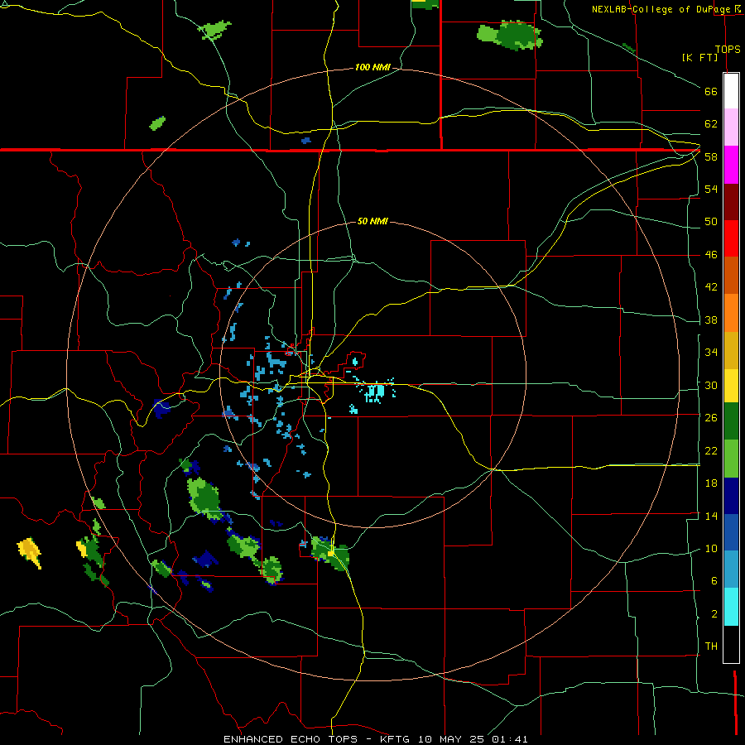
Task: Click the legend value "18"
Action: pyautogui.click(x=711, y=483)
